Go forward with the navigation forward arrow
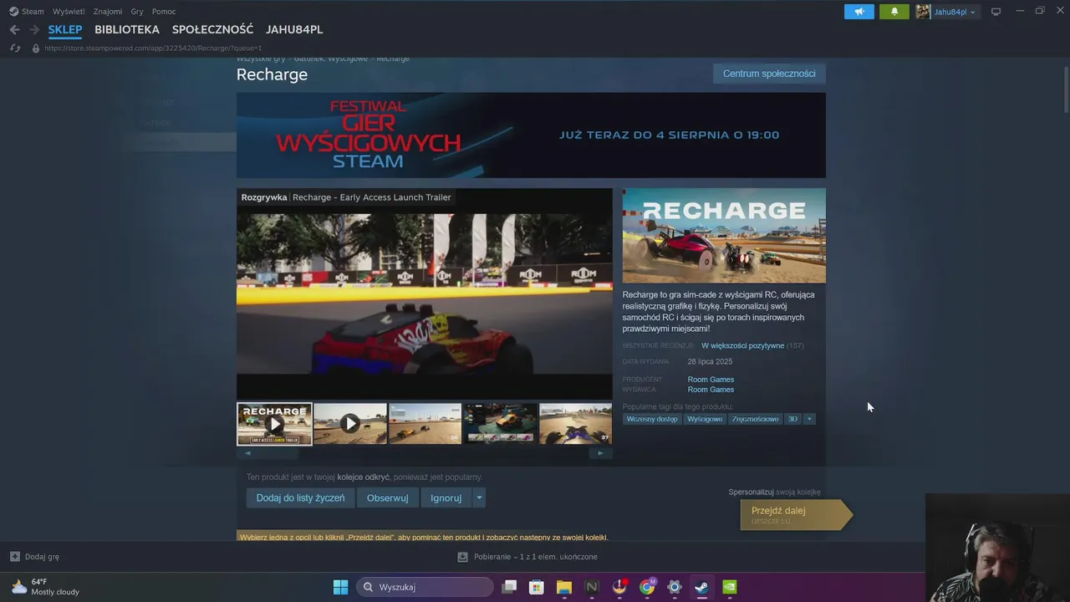 [x=34, y=29]
